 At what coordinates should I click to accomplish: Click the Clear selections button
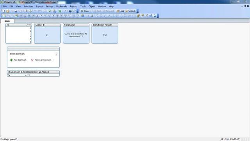85,11
